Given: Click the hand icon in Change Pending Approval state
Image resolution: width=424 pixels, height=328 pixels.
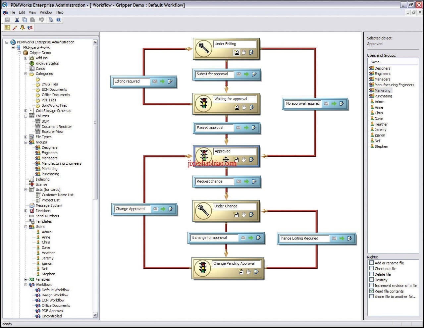Looking at the screenshot, I should pyautogui.click(x=248, y=272).
